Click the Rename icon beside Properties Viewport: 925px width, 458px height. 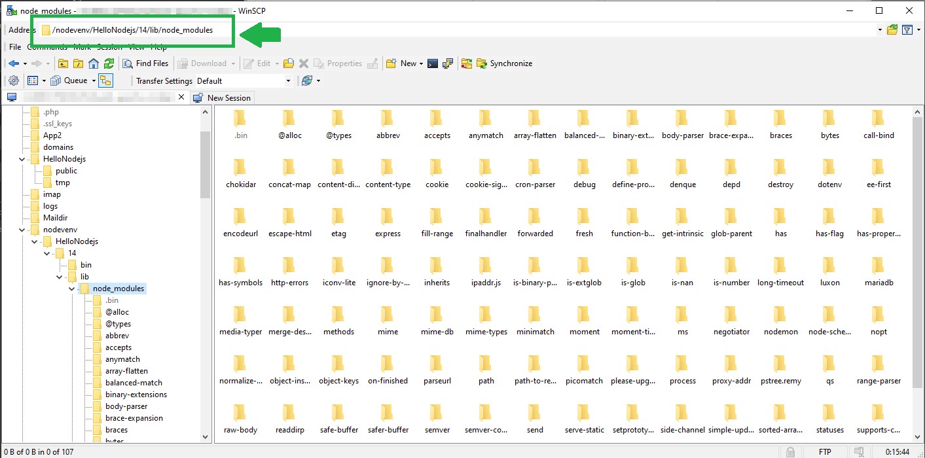[x=372, y=63]
